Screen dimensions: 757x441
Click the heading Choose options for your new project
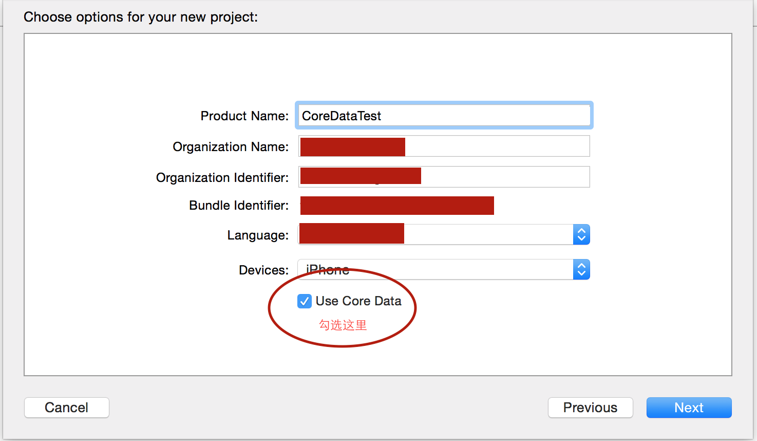(x=141, y=17)
